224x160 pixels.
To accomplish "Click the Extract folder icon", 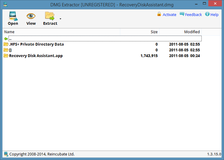I will (50, 16).
